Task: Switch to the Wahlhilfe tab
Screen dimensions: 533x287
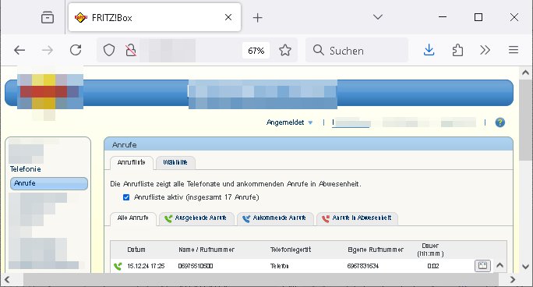Action: pos(175,162)
